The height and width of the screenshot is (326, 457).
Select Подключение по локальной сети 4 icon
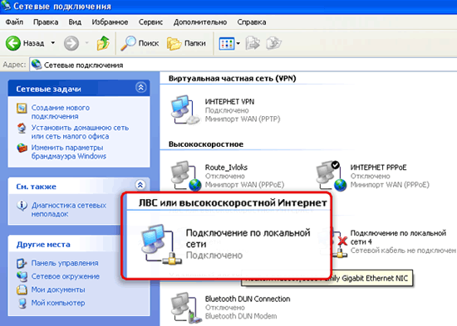340,243
